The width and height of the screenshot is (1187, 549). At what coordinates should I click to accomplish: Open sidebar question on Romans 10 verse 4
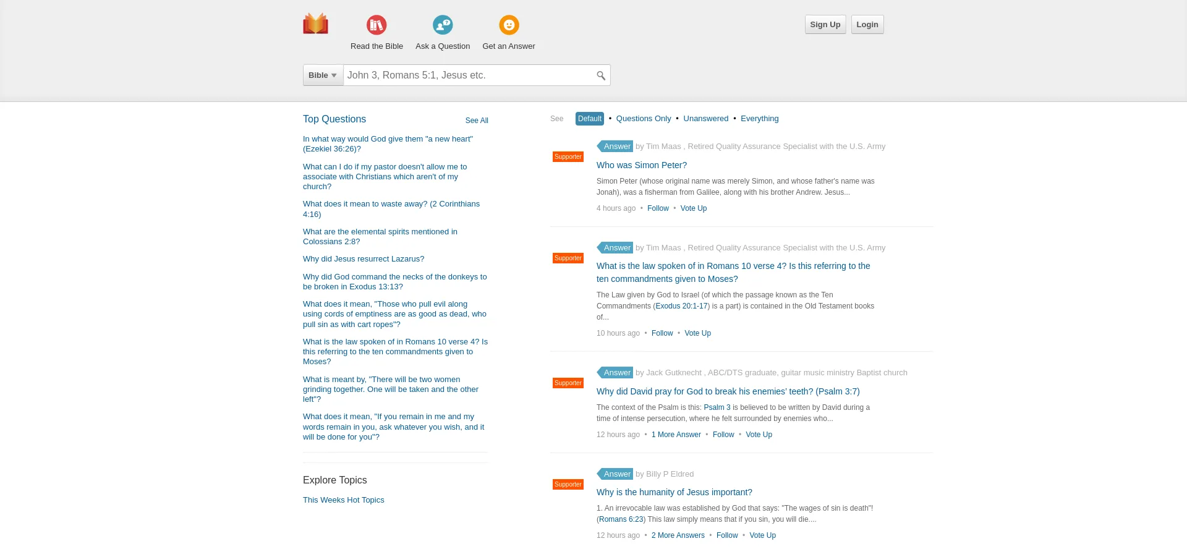(x=395, y=352)
